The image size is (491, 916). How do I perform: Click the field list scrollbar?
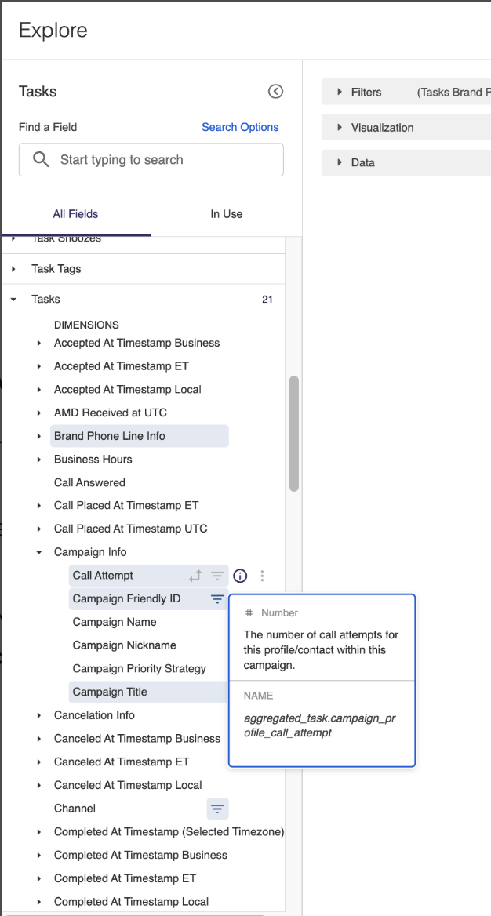click(293, 431)
